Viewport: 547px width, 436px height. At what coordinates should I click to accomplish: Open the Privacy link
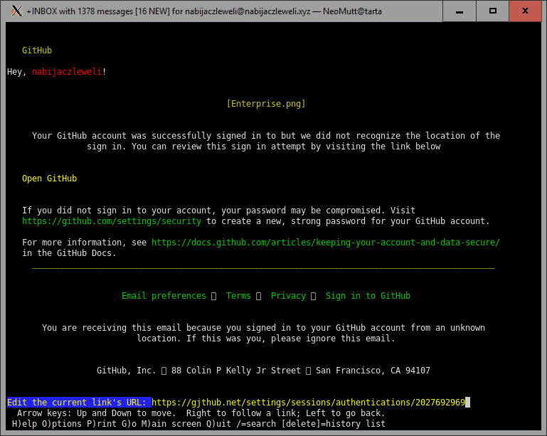tap(288, 296)
